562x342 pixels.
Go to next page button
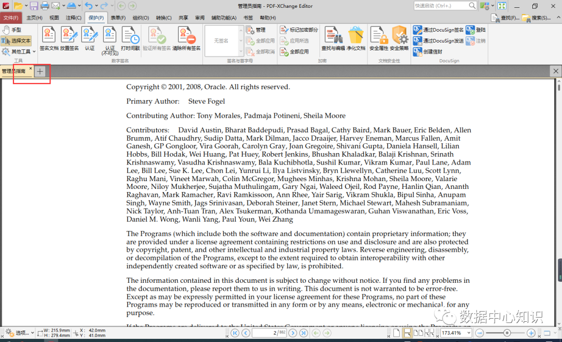coord(292,333)
